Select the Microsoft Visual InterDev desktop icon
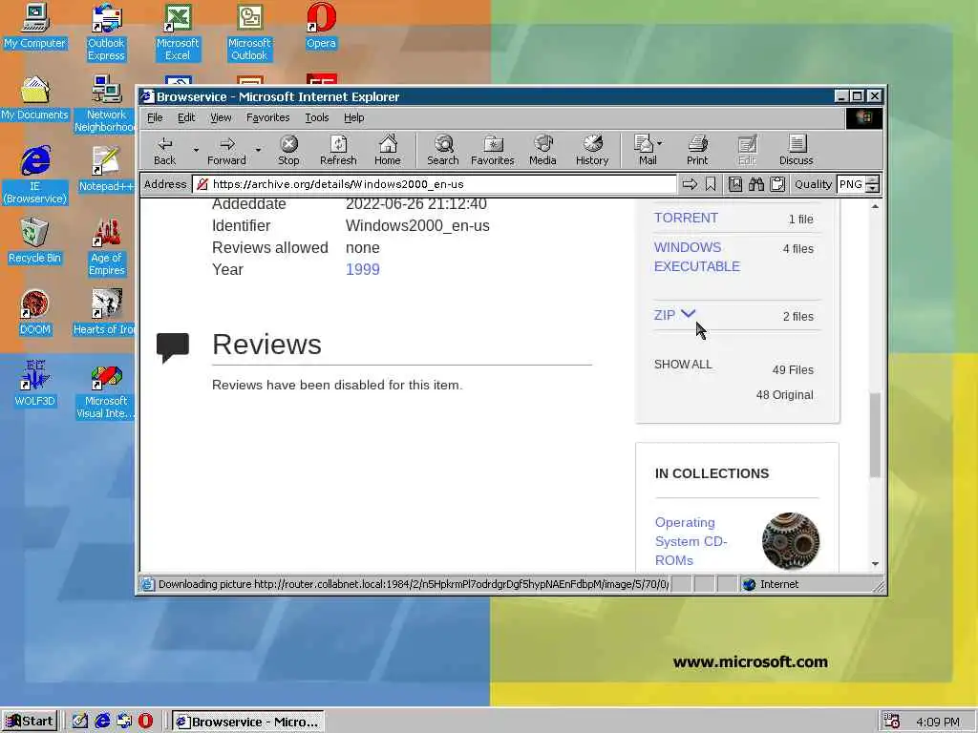Viewport: 978px width, 733px height. (105, 389)
